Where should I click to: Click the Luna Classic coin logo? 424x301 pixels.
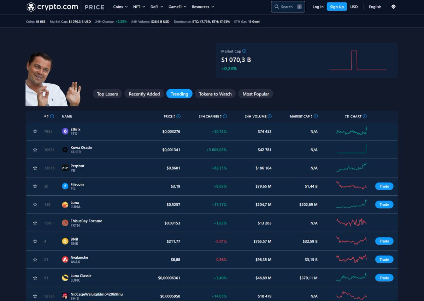[x=65, y=278]
